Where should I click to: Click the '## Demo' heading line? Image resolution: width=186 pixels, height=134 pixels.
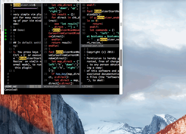[19, 30]
